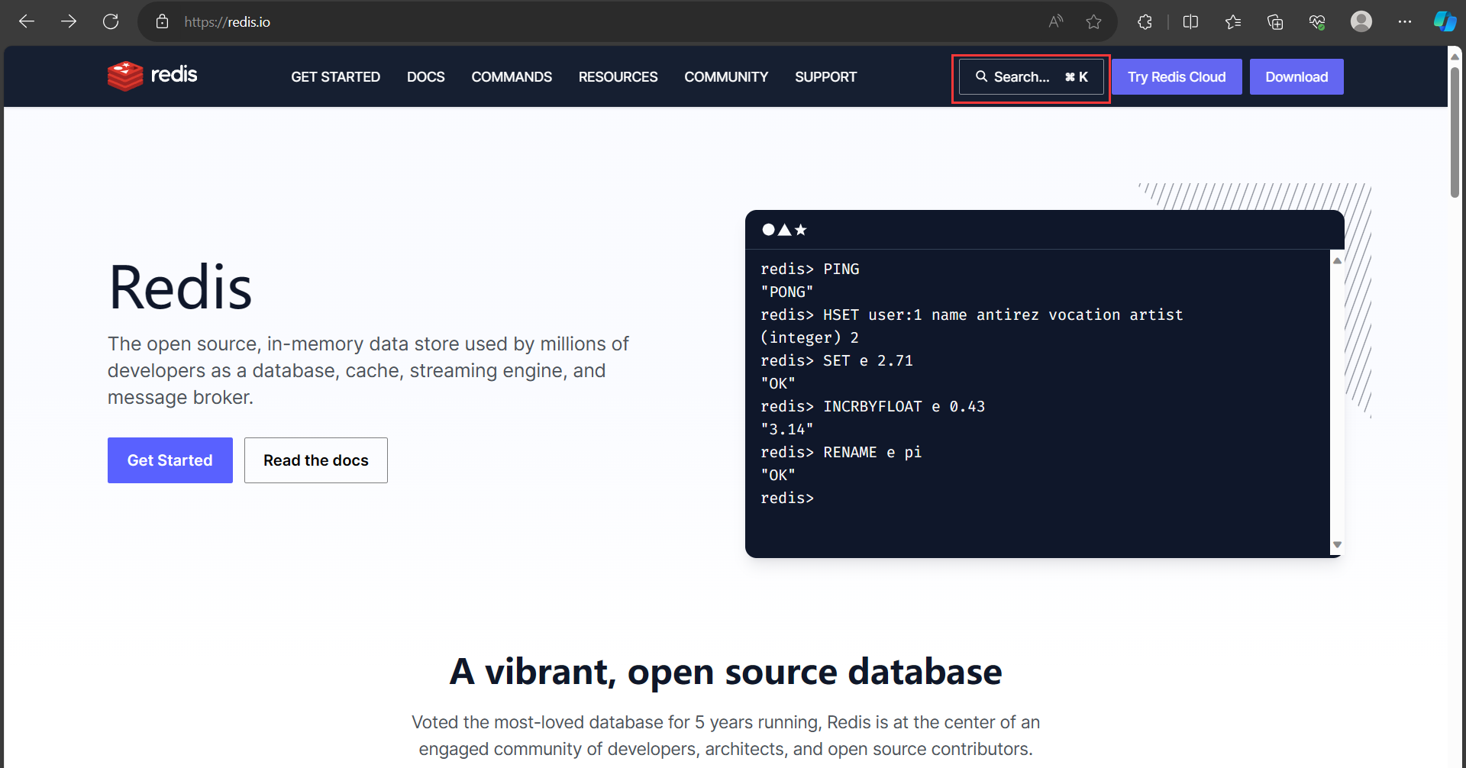The width and height of the screenshot is (1466, 768).
Task: Click terminal line 'redis> PING'
Action: 810,269
